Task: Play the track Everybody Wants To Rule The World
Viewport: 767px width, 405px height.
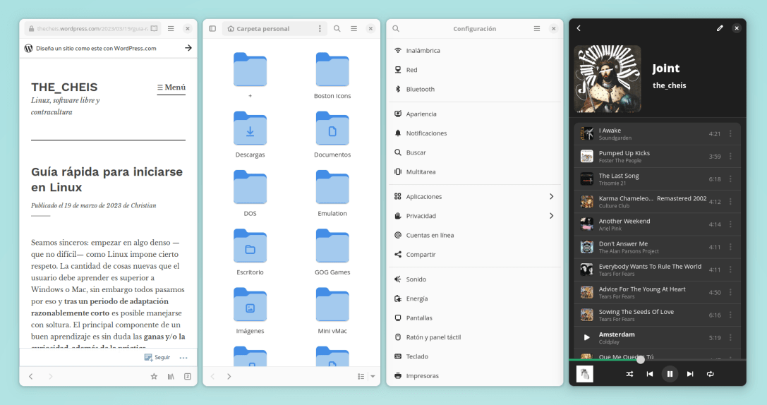Action: pyautogui.click(x=657, y=270)
